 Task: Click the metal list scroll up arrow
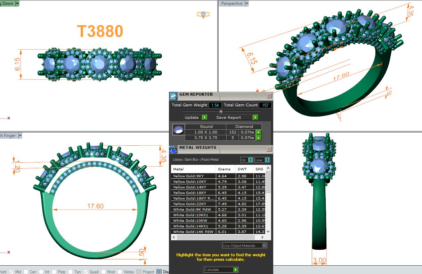click(268, 168)
